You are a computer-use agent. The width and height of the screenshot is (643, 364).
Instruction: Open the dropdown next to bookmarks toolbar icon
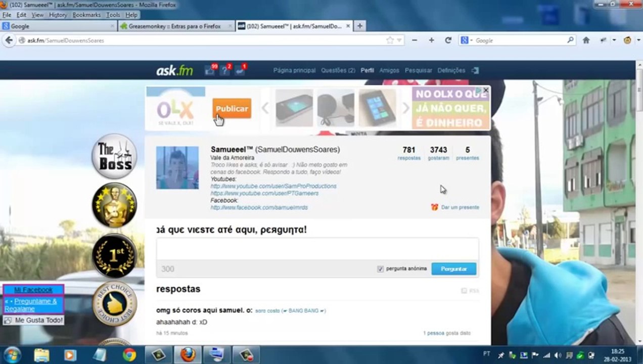pyautogui.click(x=614, y=40)
